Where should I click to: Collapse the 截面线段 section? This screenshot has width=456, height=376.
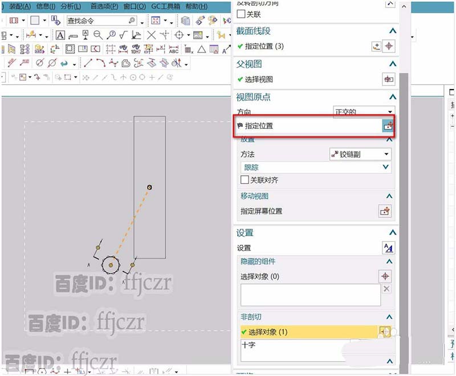[393, 31]
